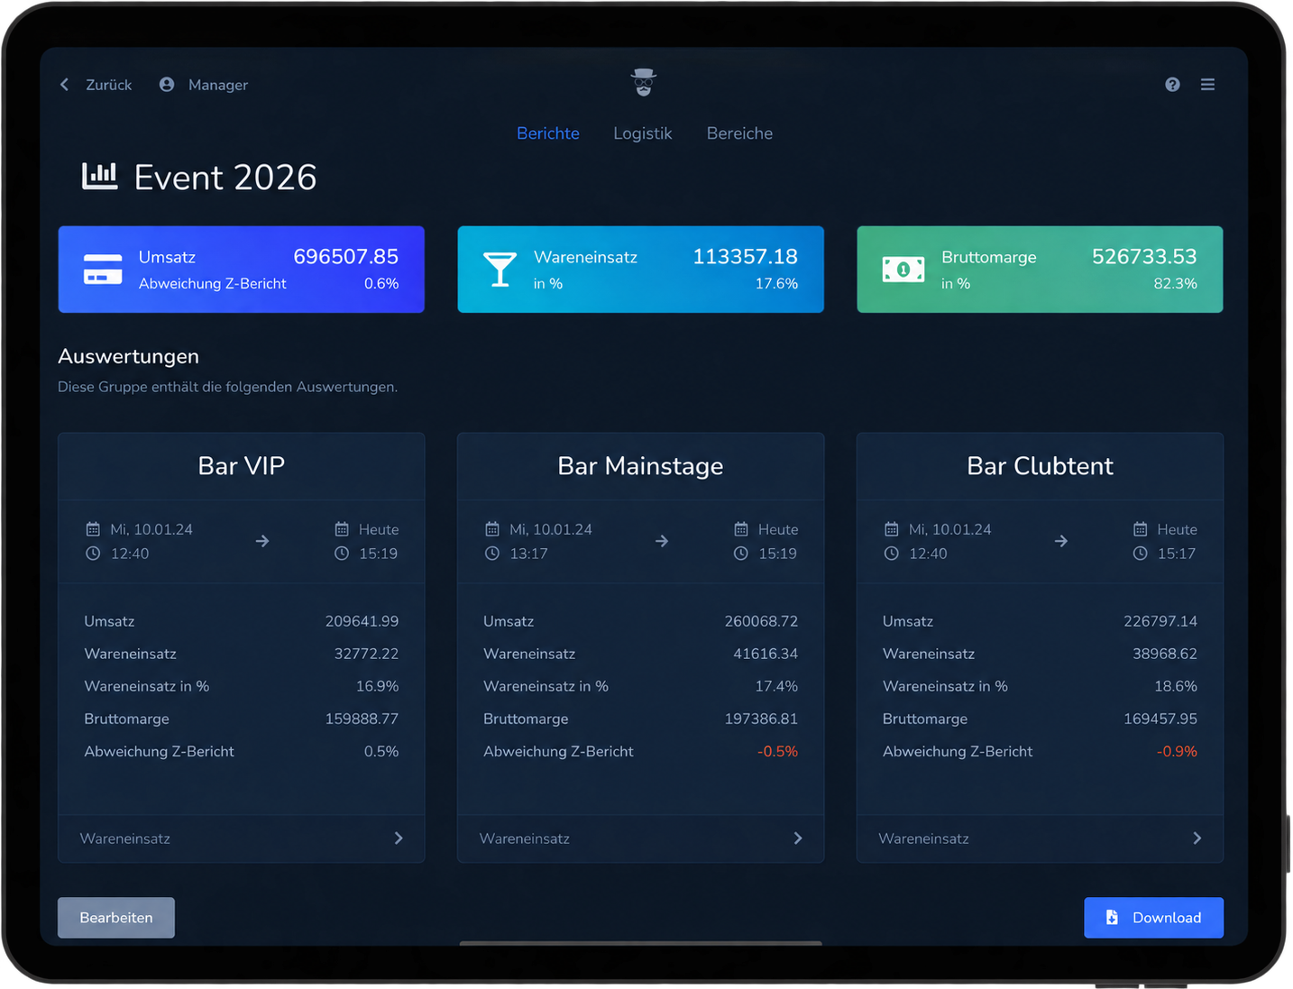Open the Bar Mainstage card title

(x=640, y=466)
